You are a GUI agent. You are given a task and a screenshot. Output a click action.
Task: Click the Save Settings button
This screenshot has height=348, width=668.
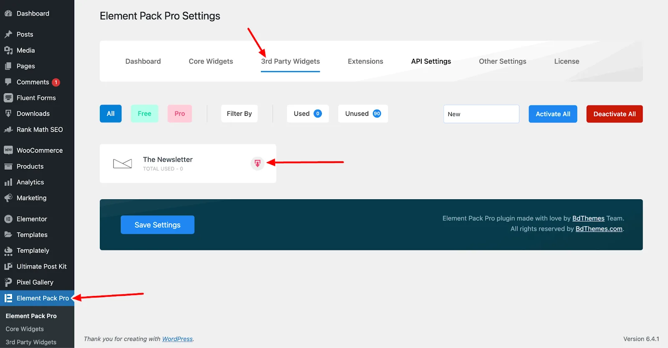coord(157,225)
